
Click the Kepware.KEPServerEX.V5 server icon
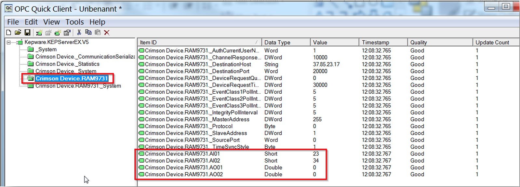click(20, 42)
